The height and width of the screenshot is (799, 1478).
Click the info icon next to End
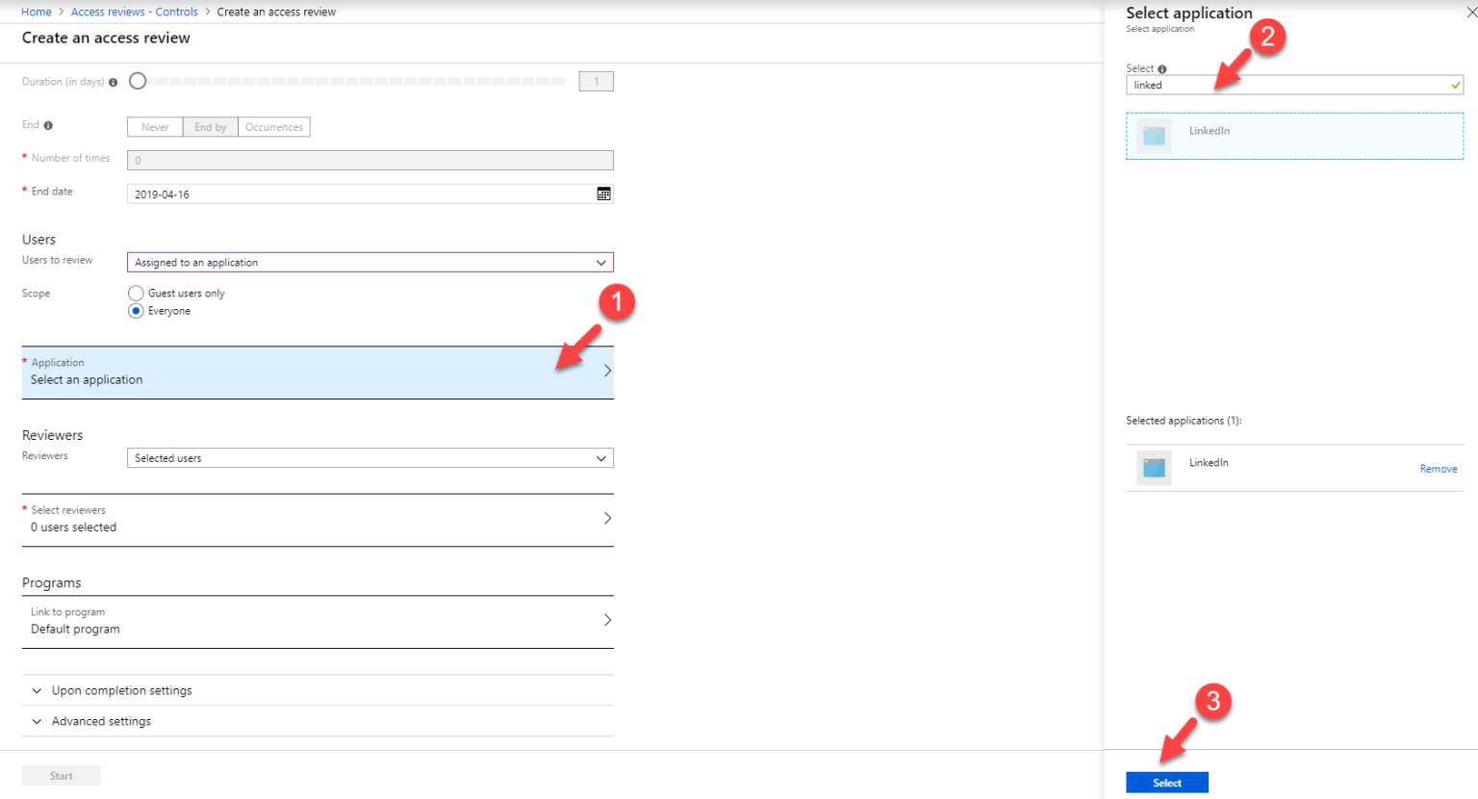tap(47, 125)
